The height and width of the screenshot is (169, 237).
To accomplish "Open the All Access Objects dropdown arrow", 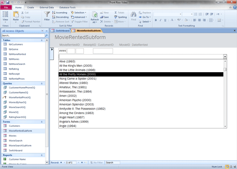I will tap(42, 31).
